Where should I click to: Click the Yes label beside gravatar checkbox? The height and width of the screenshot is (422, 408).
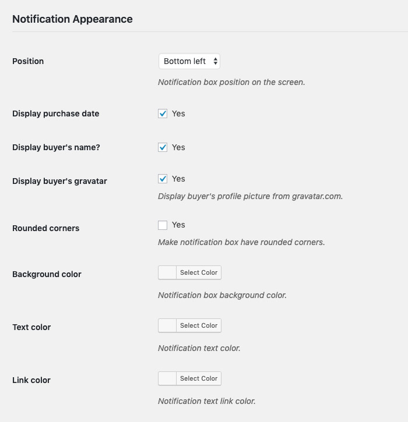(x=178, y=179)
